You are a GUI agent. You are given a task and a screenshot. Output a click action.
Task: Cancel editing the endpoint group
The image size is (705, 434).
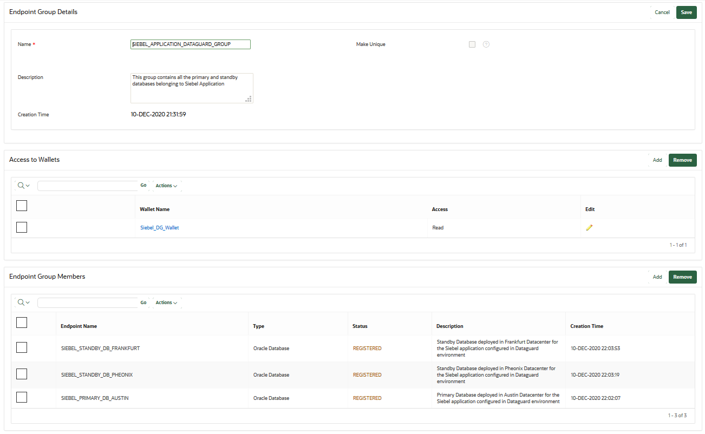point(662,12)
